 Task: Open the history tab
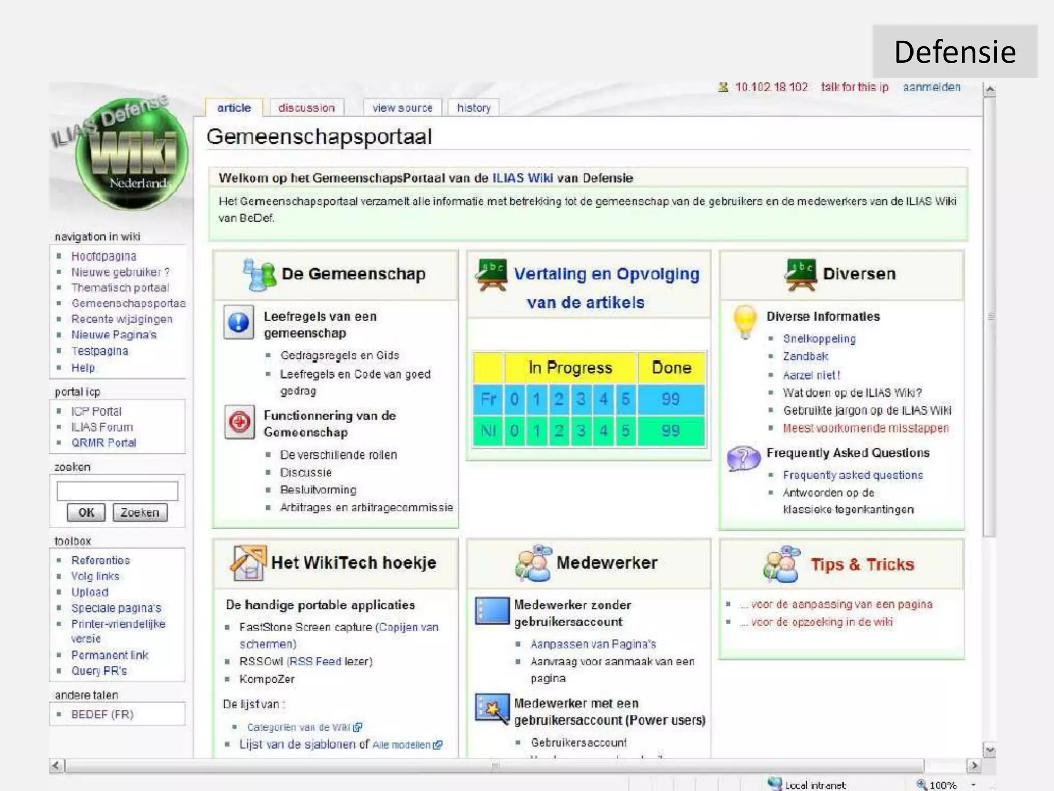[x=473, y=108]
